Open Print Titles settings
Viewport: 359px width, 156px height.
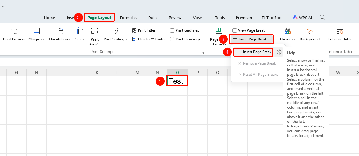click(144, 30)
